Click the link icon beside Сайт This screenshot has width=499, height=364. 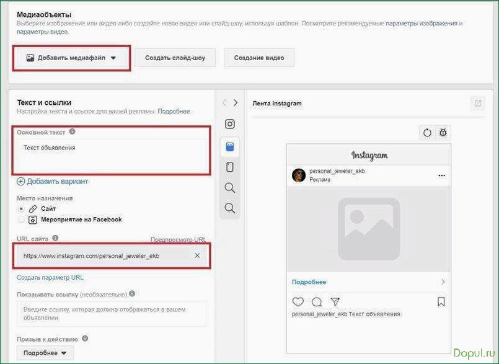tap(33, 209)
